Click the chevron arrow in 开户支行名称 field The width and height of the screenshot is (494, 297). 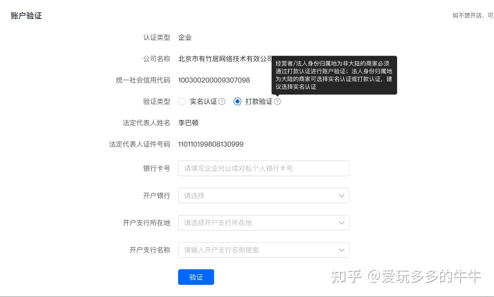[341, 250]
